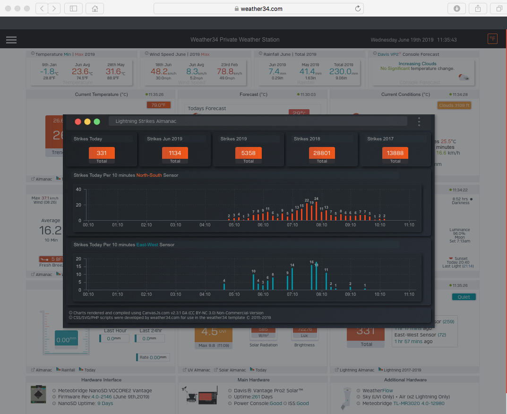Click the green dot on the almanac window

97,121
